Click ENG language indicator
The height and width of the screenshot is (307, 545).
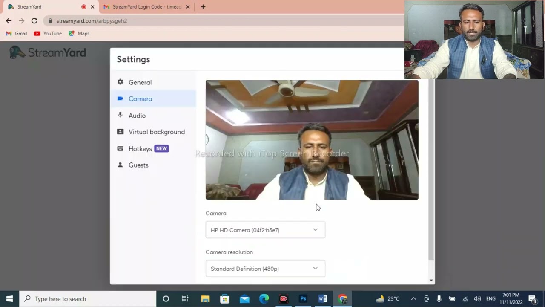(491, 299)
